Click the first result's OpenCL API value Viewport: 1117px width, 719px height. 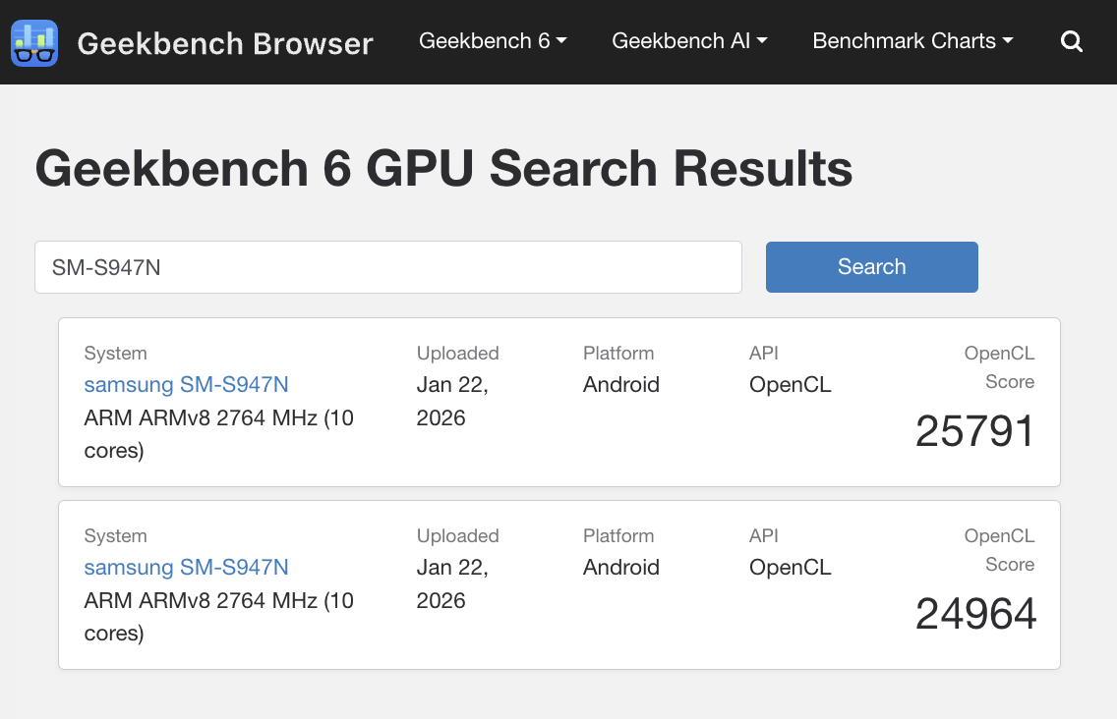tap(790, 385)
